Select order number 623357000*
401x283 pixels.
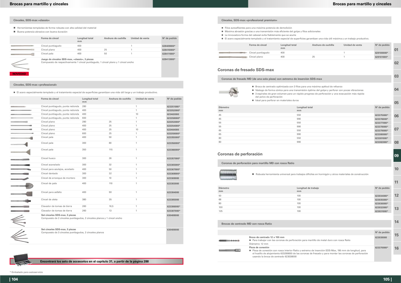[173, 158]
